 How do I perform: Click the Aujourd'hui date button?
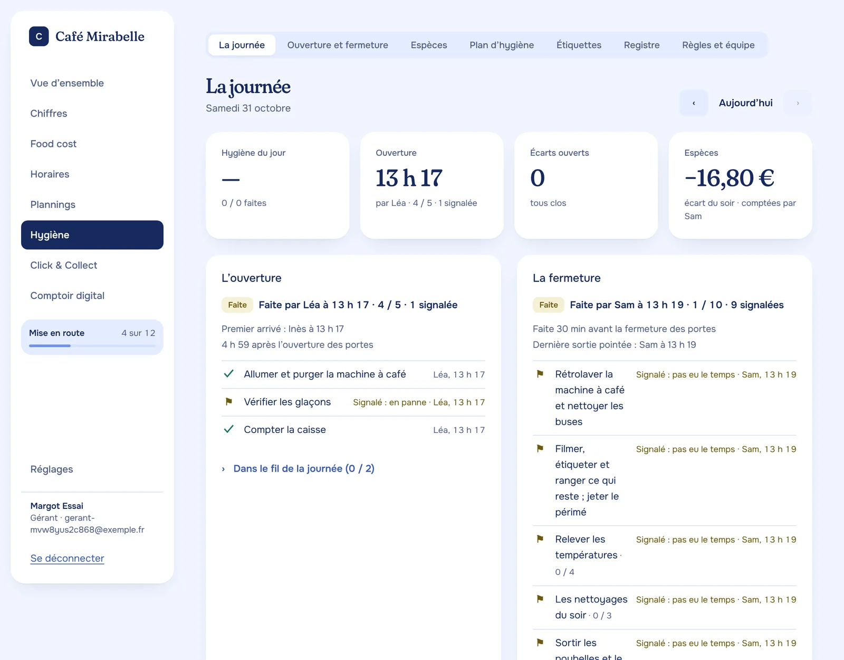pyautogui.click(x=745, y=103)
